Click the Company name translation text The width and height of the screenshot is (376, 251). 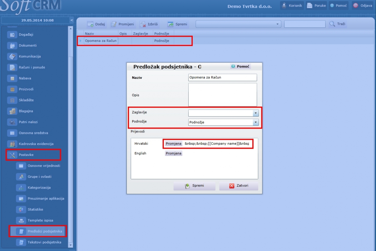pyautogui.click(x=217, y=144)
